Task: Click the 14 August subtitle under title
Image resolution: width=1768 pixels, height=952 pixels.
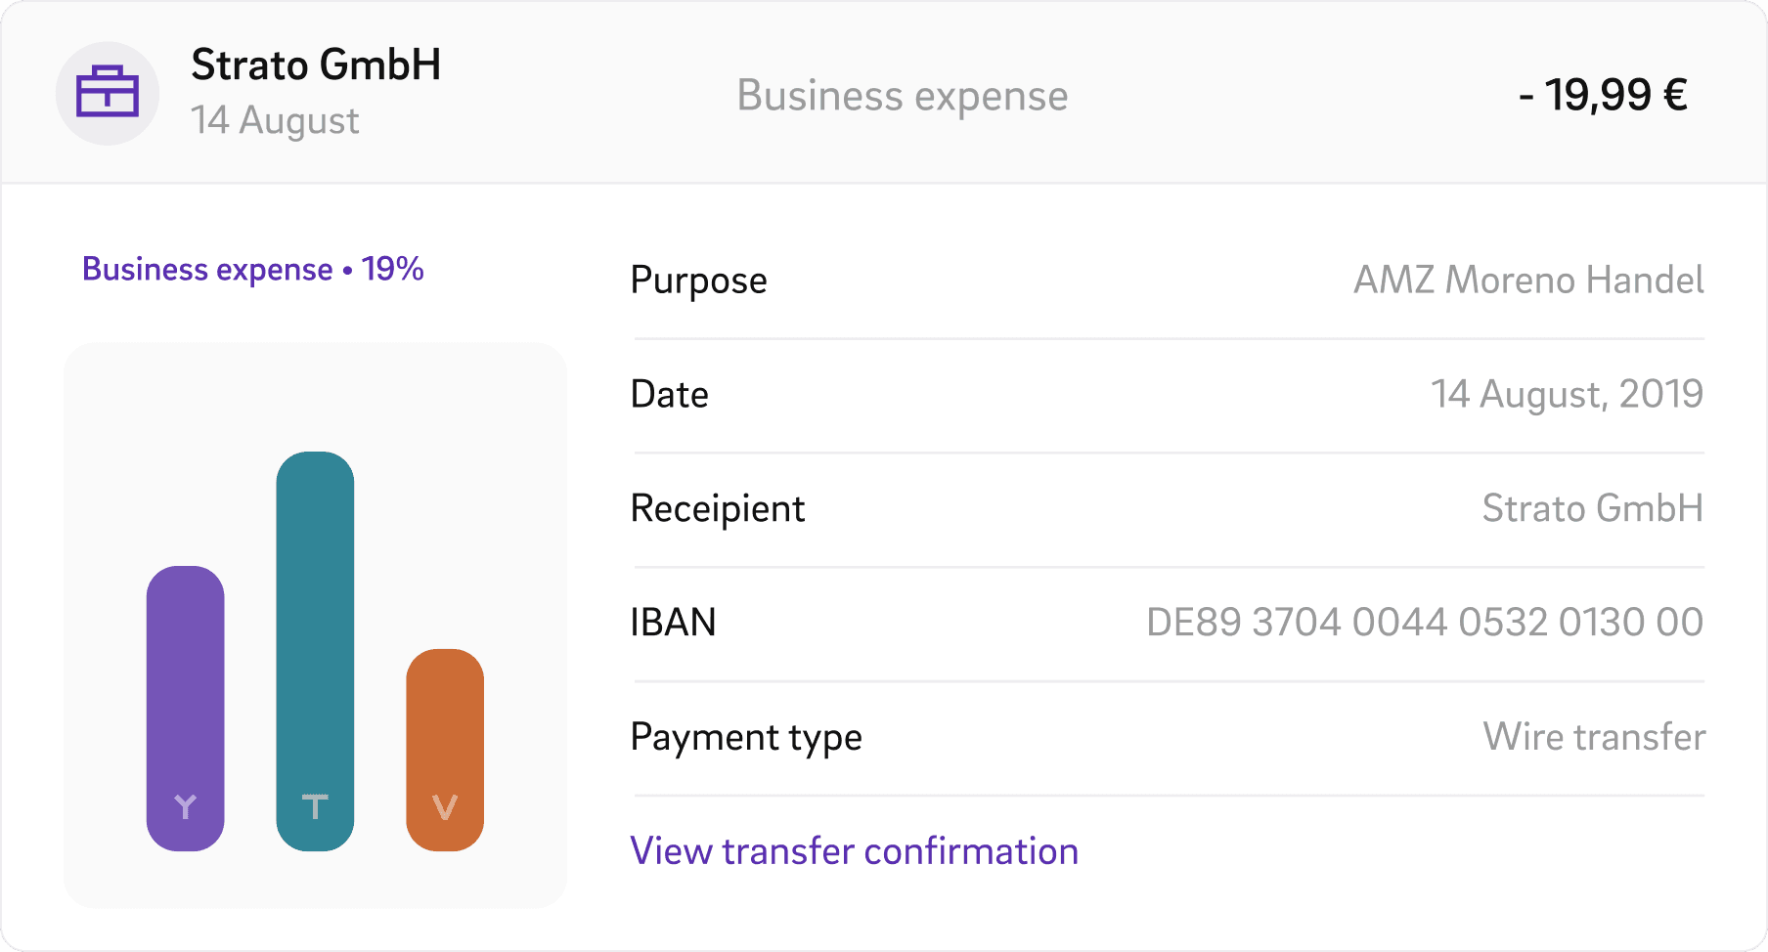Action: [x=275, y=121]
